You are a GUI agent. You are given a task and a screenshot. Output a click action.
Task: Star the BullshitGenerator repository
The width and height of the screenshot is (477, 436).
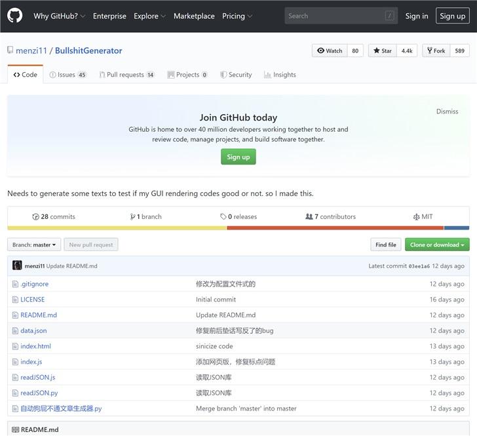click(x=383, y=50)
